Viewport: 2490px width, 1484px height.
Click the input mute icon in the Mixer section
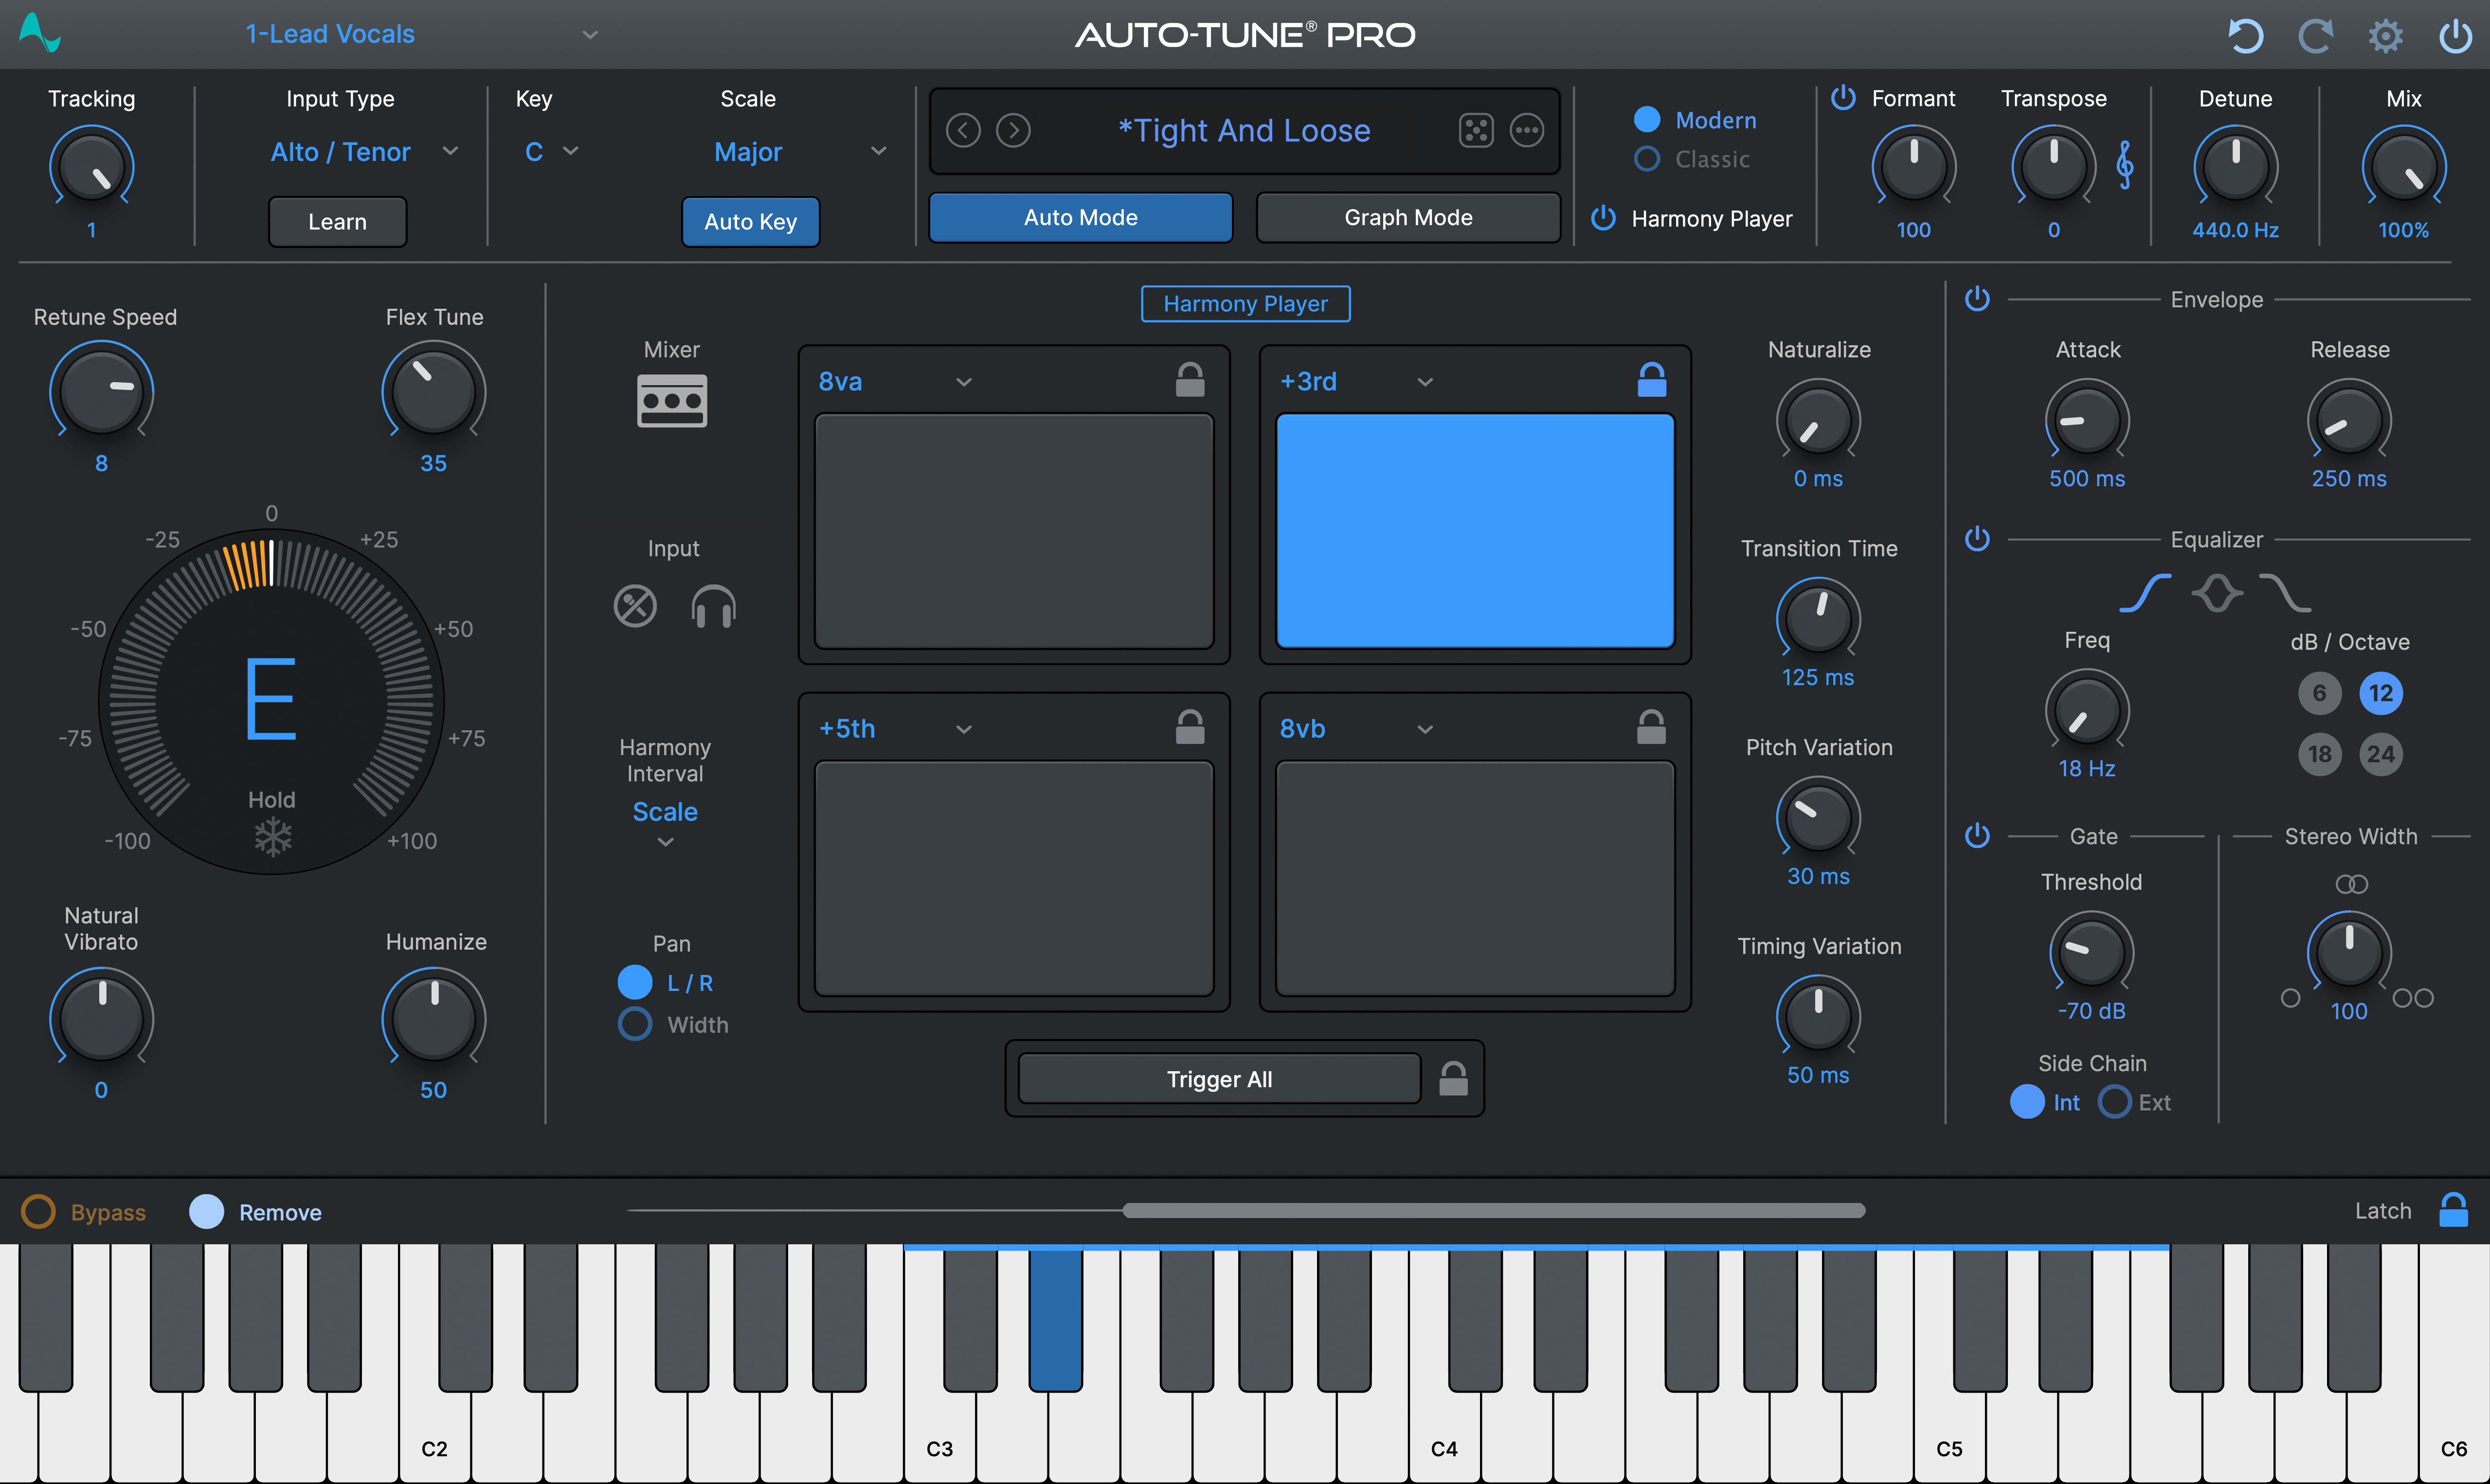coord(634,606)
